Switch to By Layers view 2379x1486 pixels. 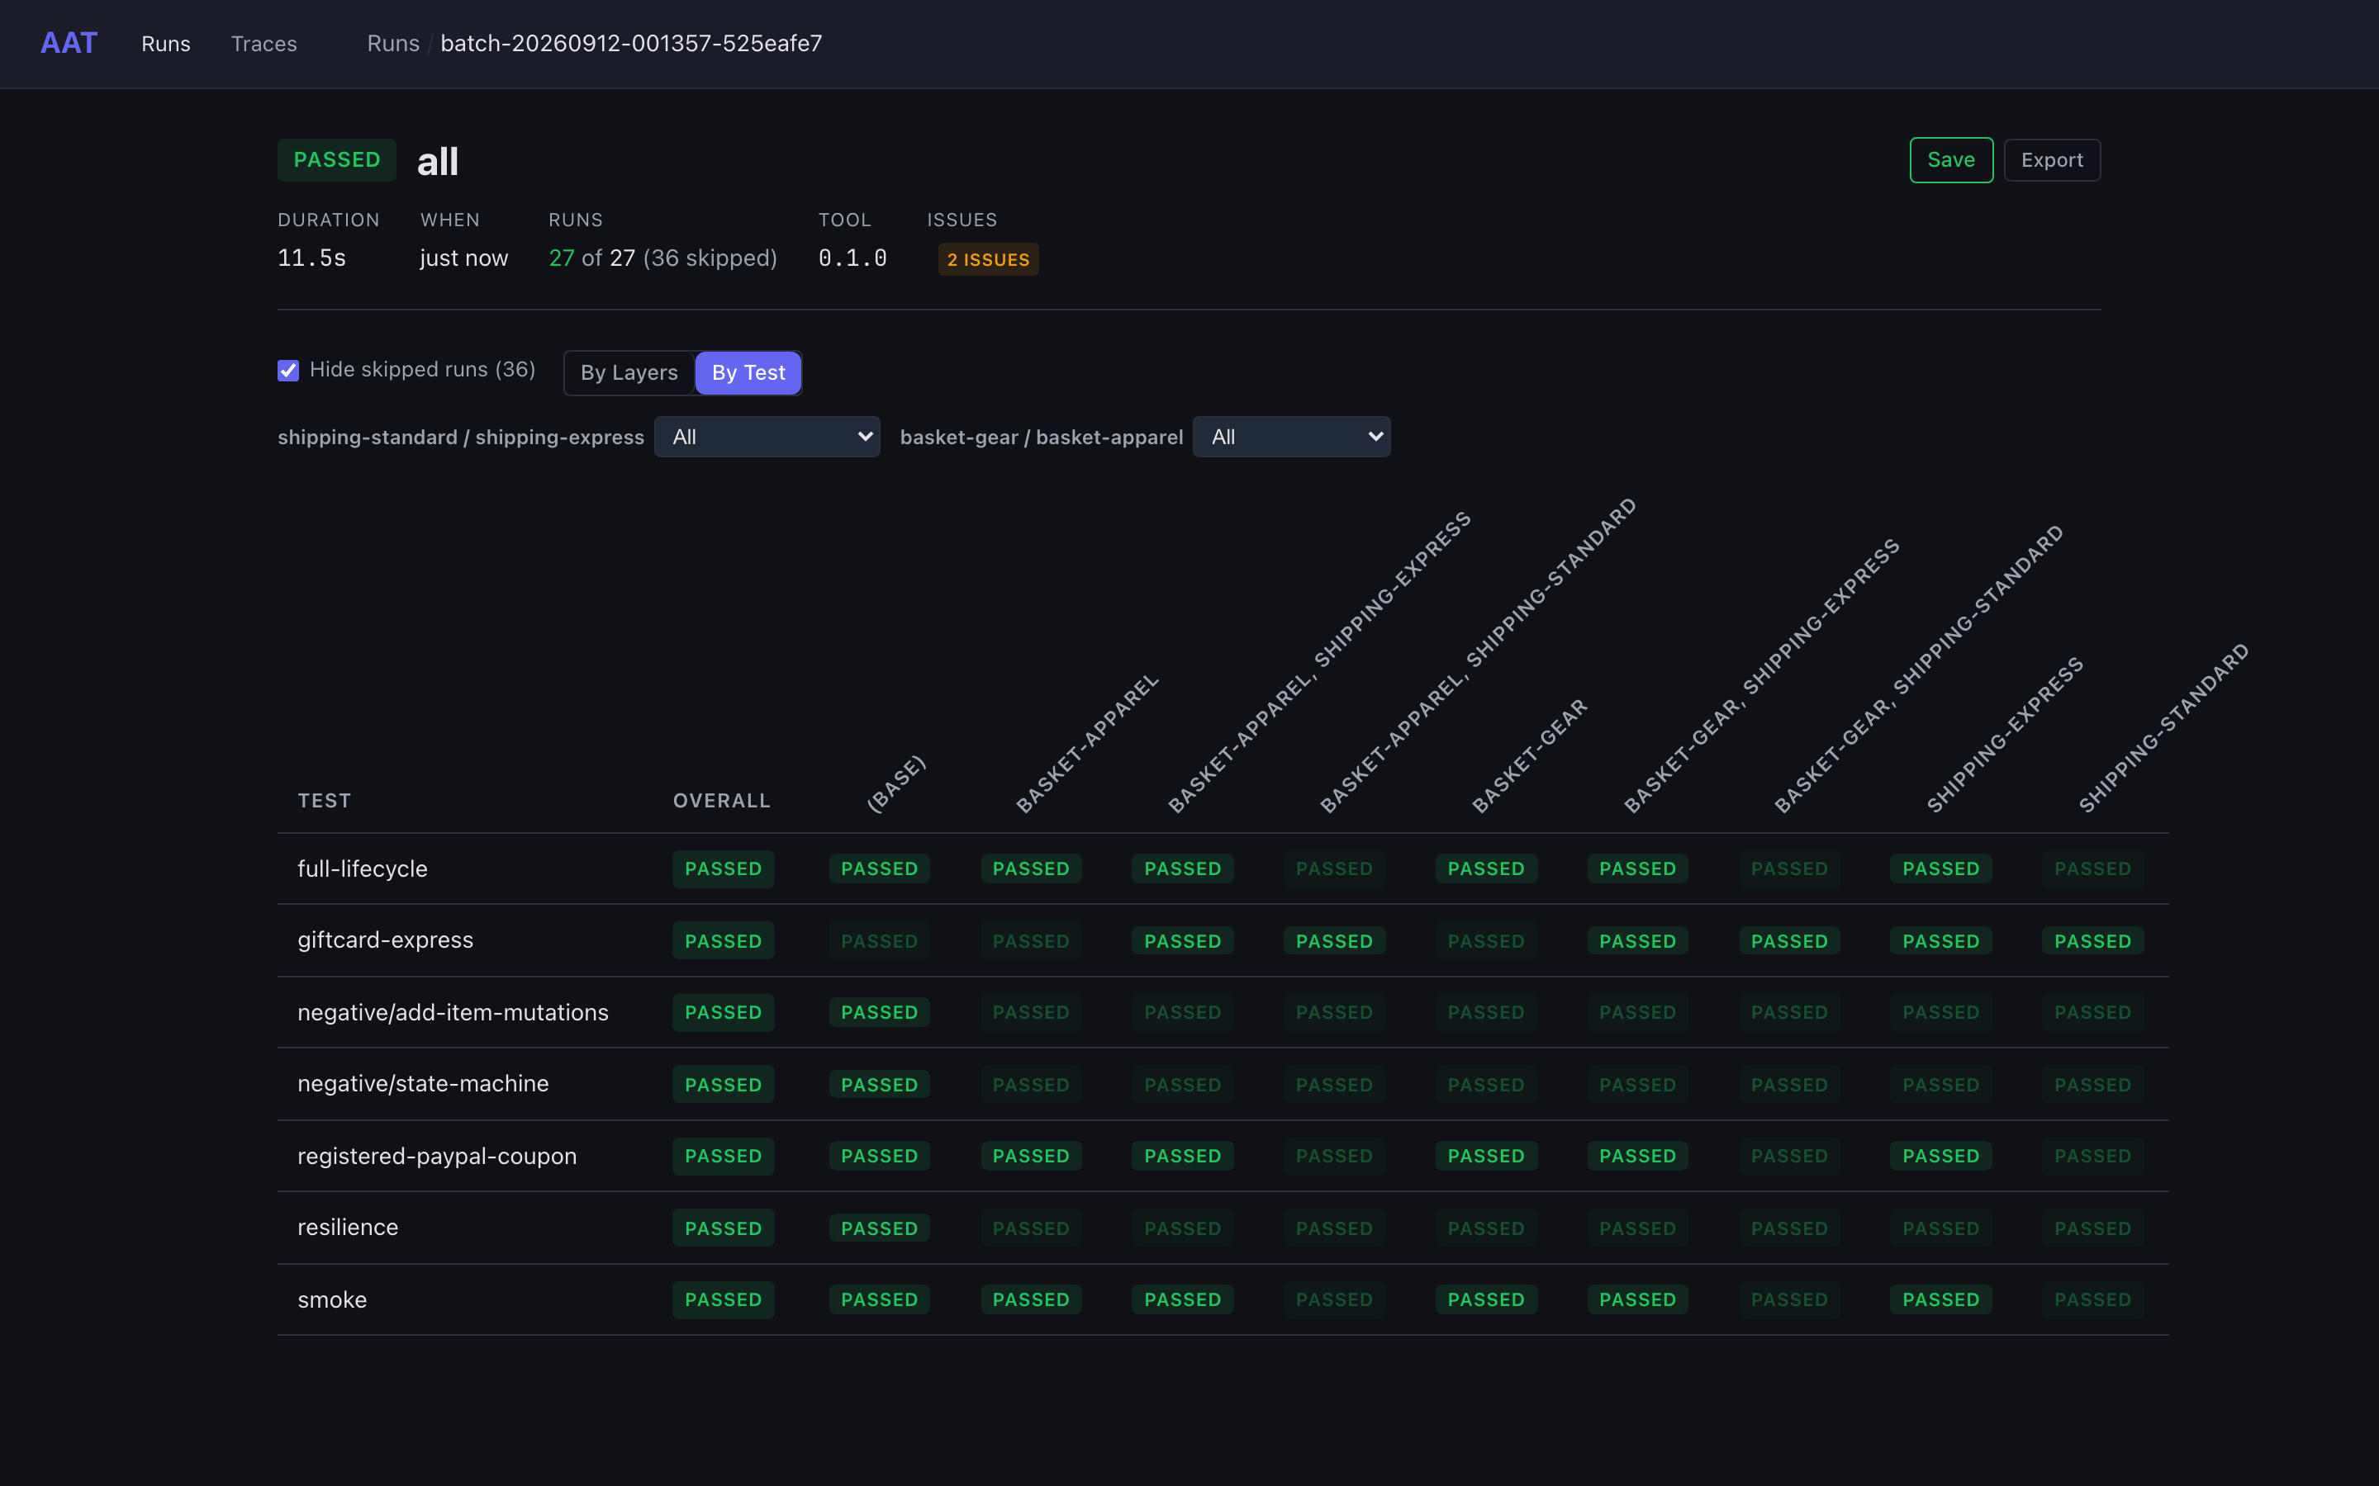(629, 372)
